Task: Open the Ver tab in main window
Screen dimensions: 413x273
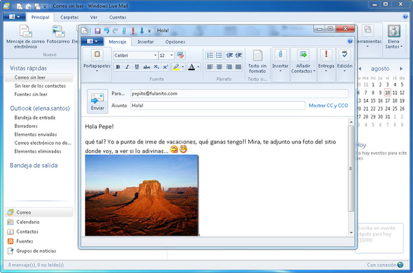Action: (x=94, y=17)
